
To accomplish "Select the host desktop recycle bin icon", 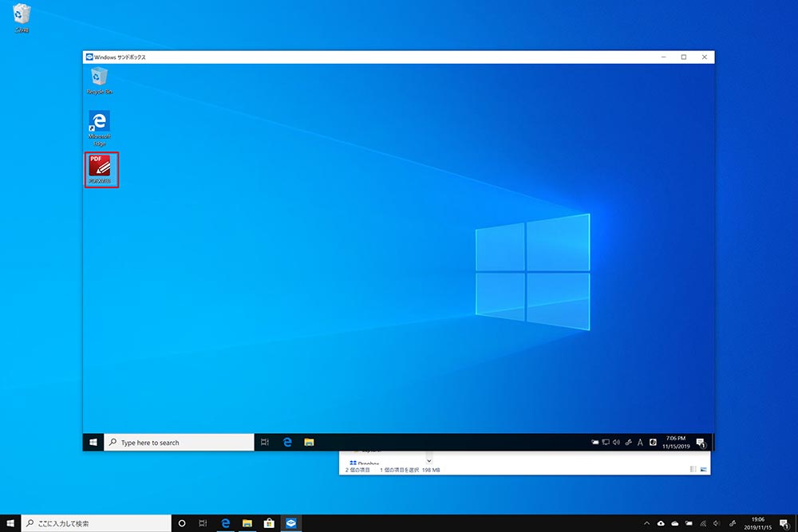I will click(x=22, y=18).
